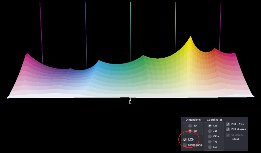
Task: Click the yellow vertical axis line
Action: click(175, 27)
